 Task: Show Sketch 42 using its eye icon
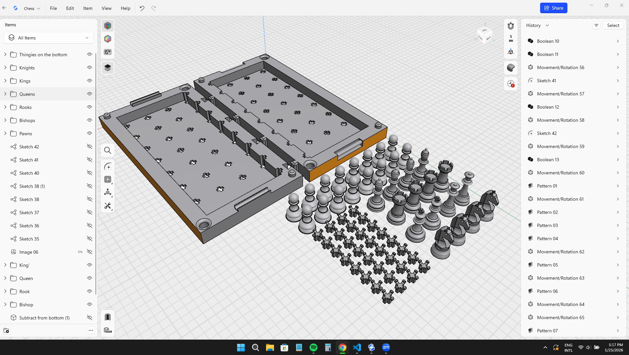click(x=90, y=147)
